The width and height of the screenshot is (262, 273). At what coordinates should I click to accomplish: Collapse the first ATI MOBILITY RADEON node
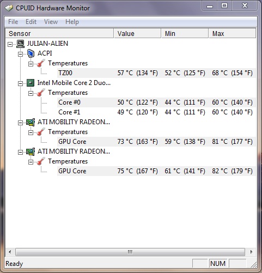click(20, 123)
